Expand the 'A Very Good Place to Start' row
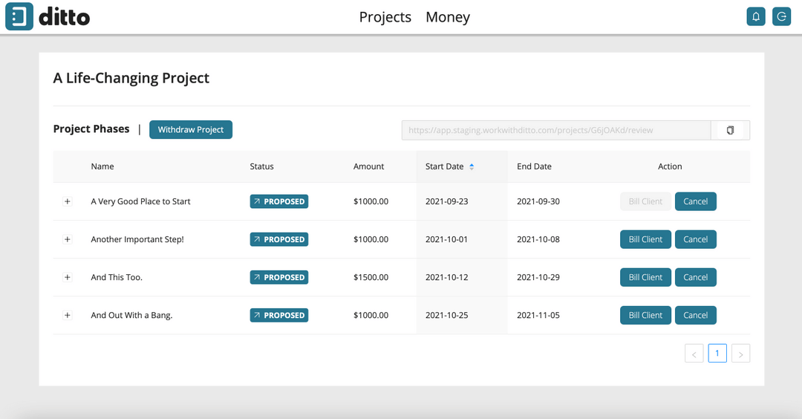 tap(67, 201)
